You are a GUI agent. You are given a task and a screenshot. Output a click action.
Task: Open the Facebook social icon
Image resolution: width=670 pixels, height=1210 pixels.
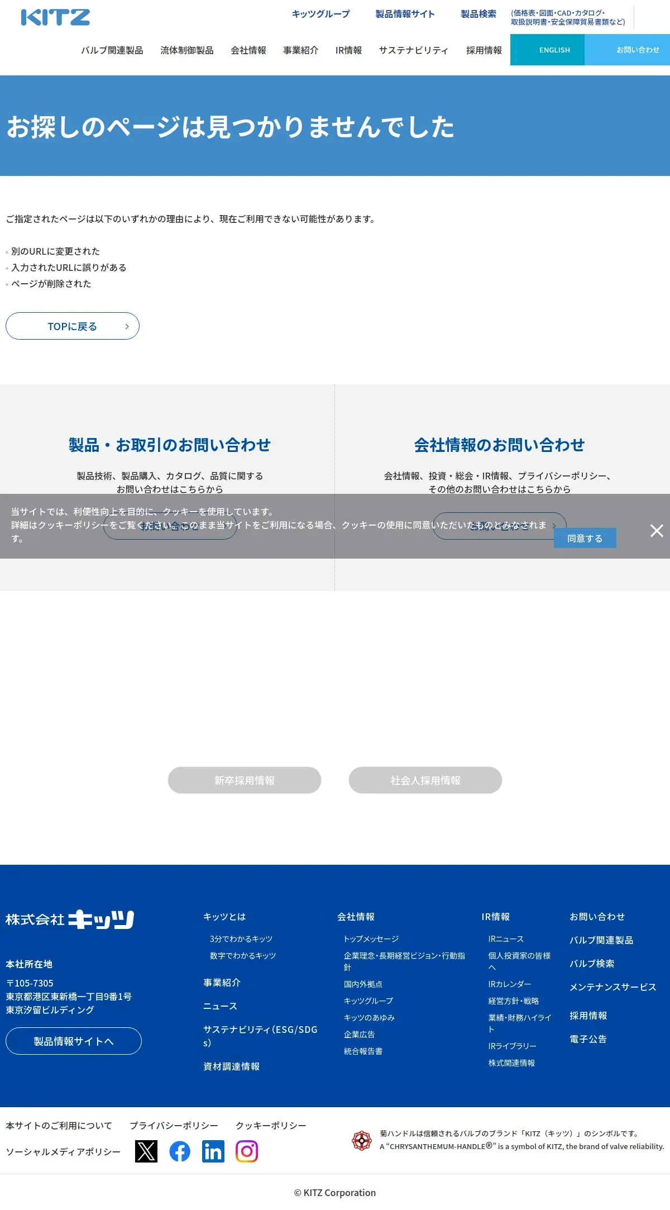(180, 1151)
